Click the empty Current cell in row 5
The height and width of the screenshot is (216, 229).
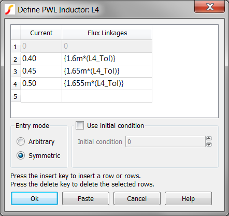click(41, 96)
